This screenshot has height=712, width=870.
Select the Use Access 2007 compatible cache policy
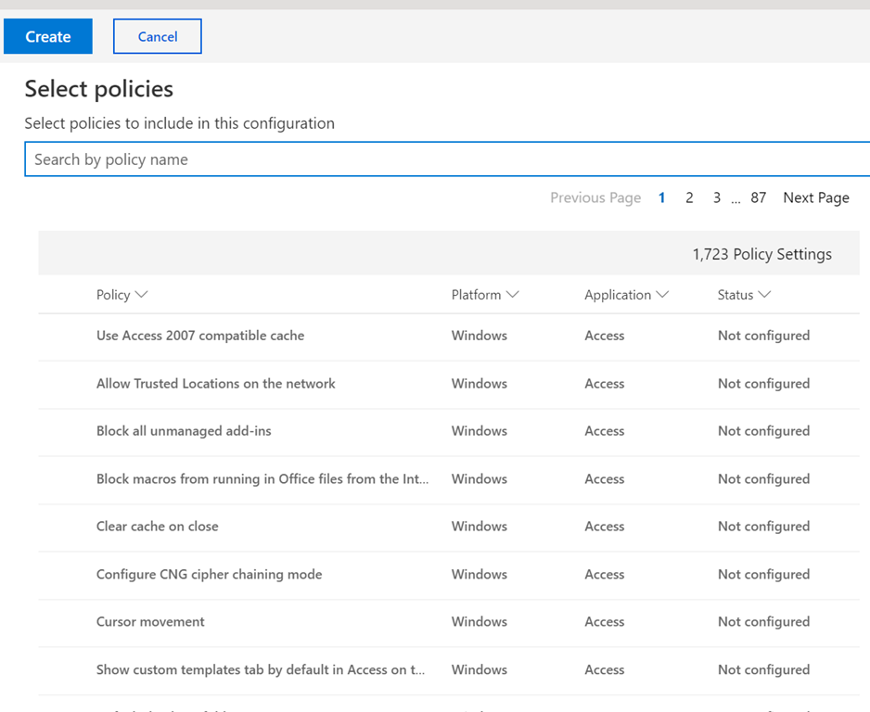200,336
